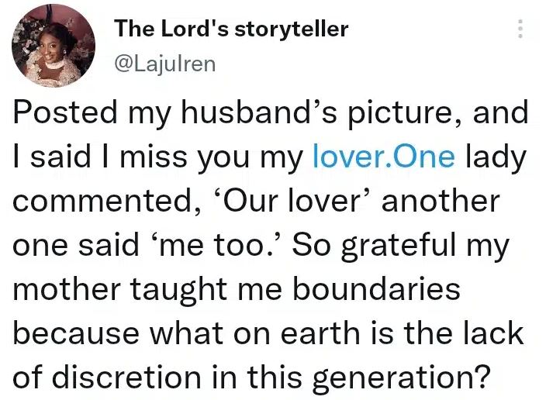Screen dimensions: 546x400
Task: Click the words 'So grateful my'
Action: click(416, 247)
